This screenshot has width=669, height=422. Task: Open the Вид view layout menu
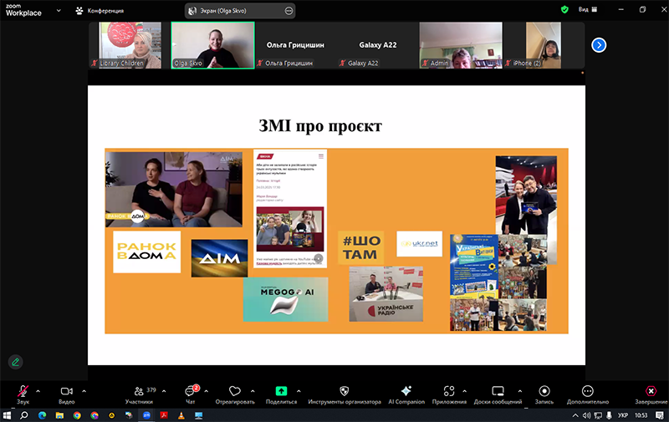588,9
